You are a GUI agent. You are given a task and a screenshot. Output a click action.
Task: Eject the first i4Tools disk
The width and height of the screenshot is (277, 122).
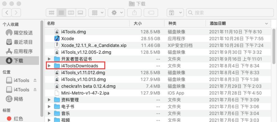point(35,80)
